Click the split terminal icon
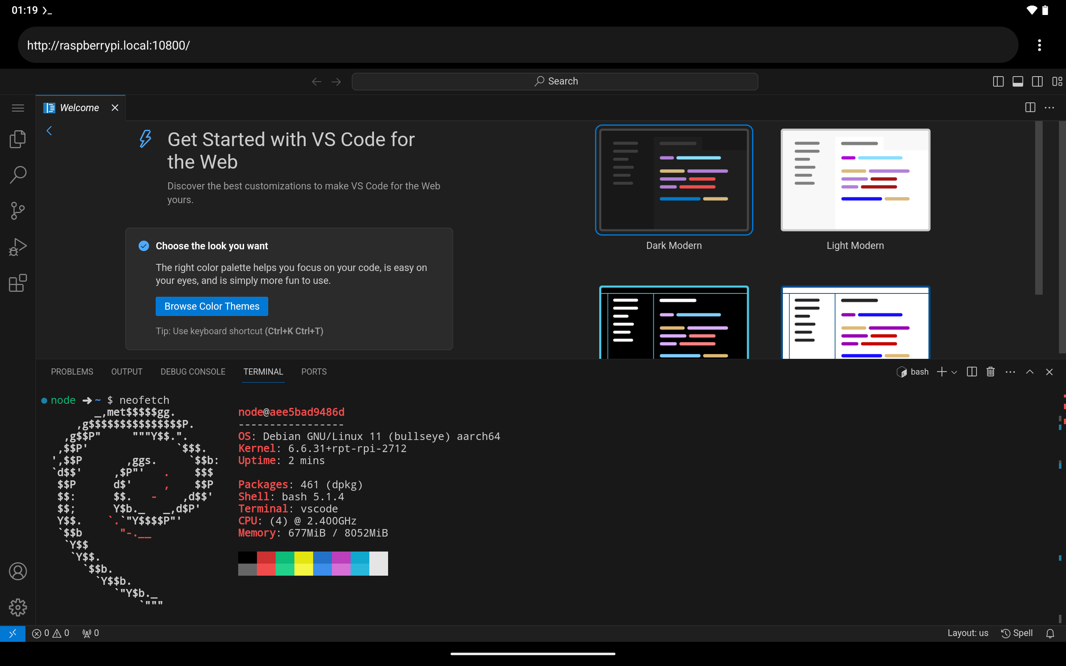 pyautogui.click(x=971, y=371)
